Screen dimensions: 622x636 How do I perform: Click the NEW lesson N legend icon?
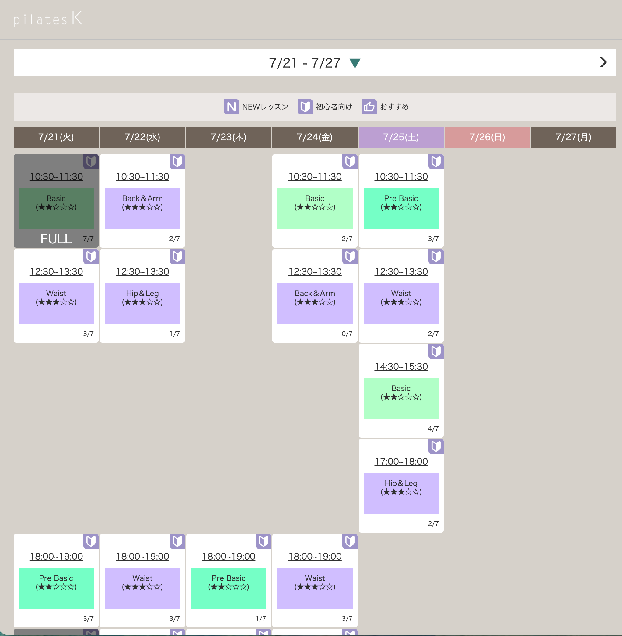coord(231,107)
